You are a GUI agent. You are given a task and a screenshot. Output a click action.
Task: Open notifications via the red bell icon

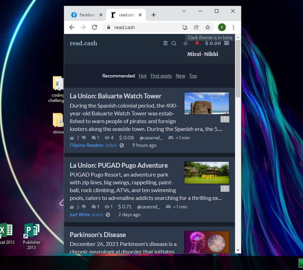tap(197, 43)
